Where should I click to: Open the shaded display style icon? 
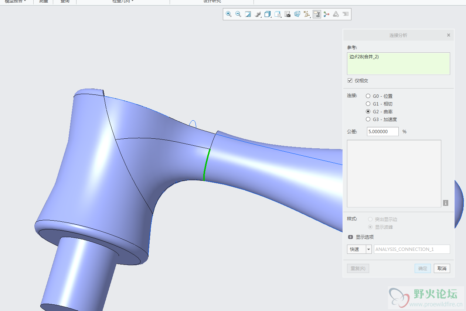coord(258,14)
